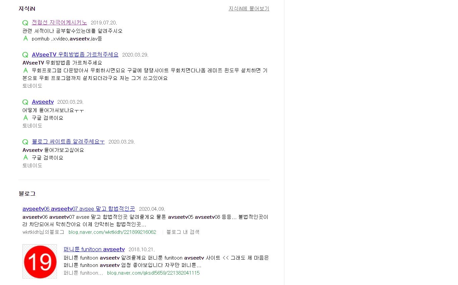Viewport: 458px width, 285px height.
Task: Click the snippet starting 퍼니툰 funitoon avseetv 알려줄께요
Action: tap(166, 262)
